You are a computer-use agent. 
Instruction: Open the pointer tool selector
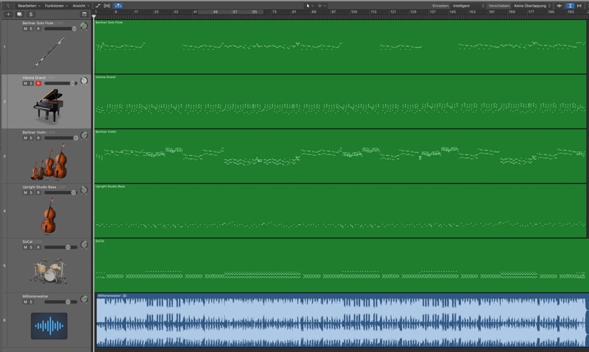pos(310,6)
